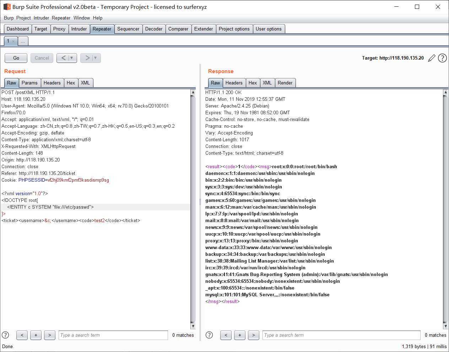Viewport: 449px width, 352px height.
Task: Click response search plus options button
Action: 240,335
